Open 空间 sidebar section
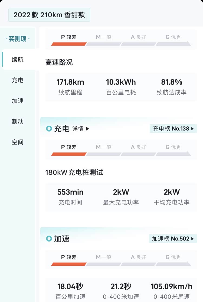The image size is (203, 302). point(18,142)
